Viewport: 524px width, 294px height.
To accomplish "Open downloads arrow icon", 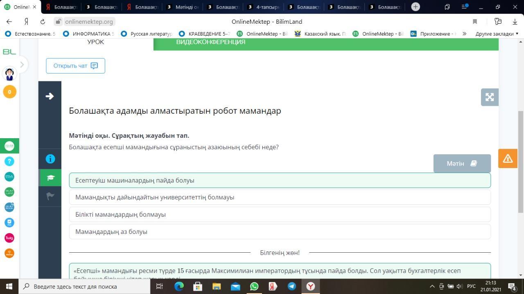I will pos(515,22).
